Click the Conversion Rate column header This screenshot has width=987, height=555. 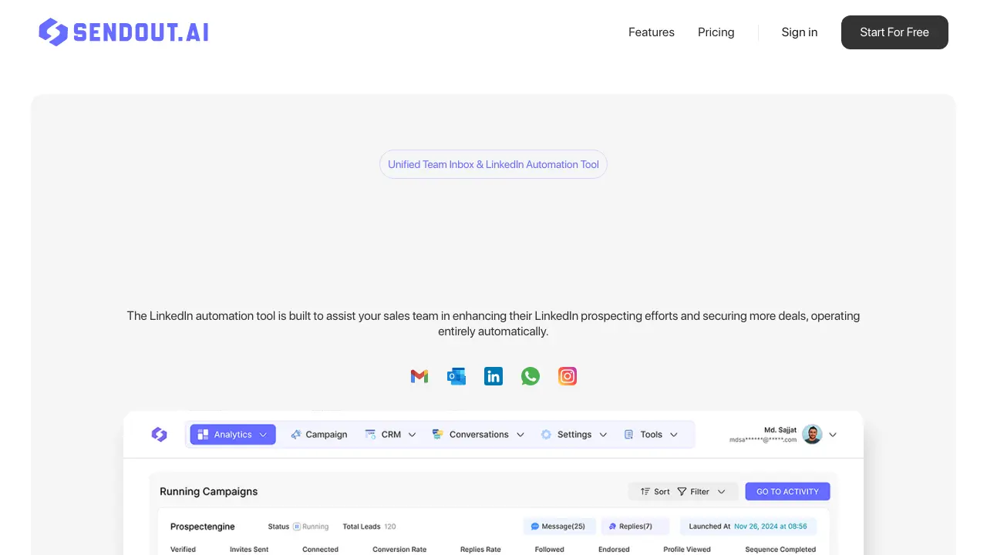click(x=399, y=550)
